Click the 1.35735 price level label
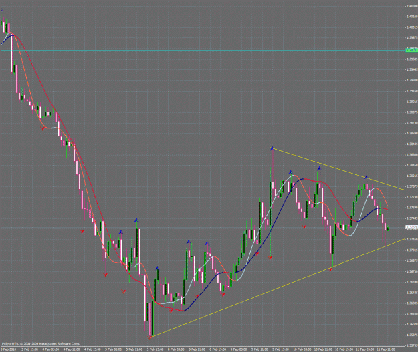The height and width of the screenshot is (352, 418). [x=412, y=345]
